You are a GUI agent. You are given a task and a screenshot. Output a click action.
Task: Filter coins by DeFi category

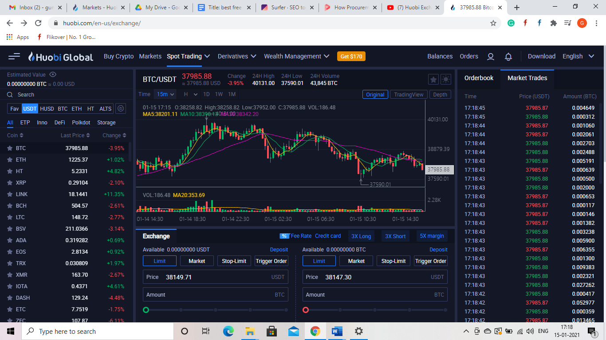pos(60,123)
